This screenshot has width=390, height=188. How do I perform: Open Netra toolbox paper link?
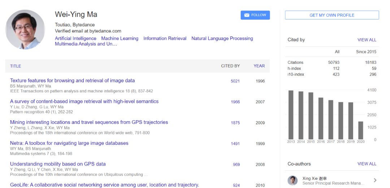click(x=69, y=143)
